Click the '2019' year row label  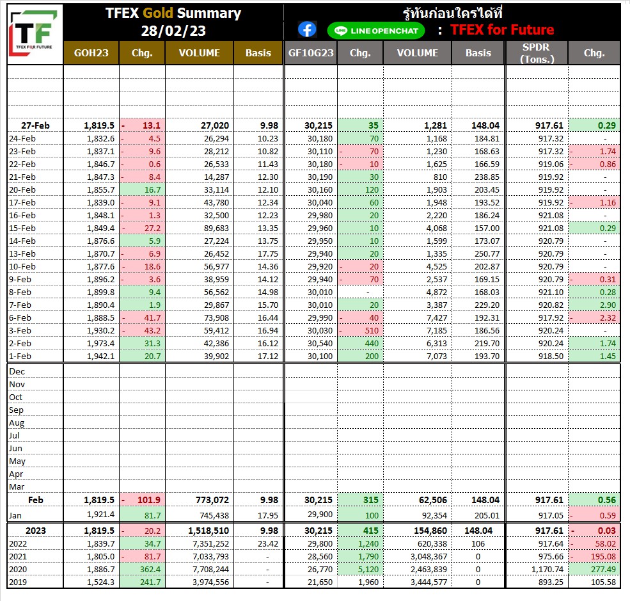click(18, 582)
